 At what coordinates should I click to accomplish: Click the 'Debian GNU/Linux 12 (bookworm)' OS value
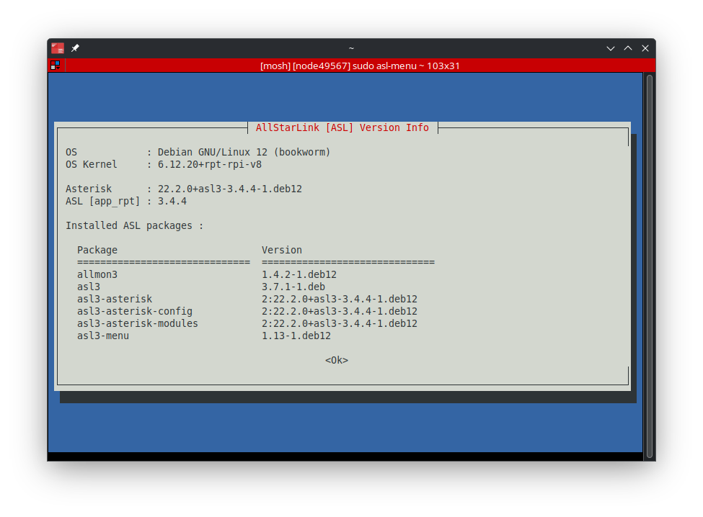pos(244,152)
